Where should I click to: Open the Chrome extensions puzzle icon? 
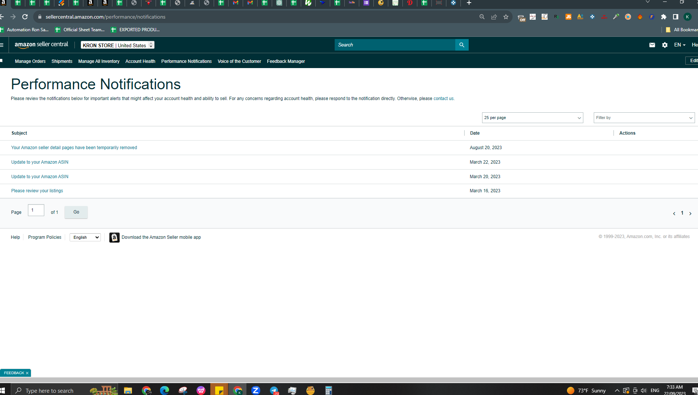click(664, 17)
